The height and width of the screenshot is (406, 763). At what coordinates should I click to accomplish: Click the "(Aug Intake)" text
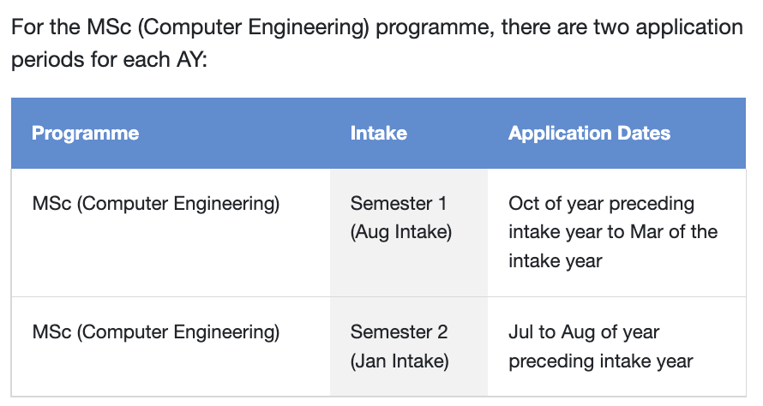(400, 232)
